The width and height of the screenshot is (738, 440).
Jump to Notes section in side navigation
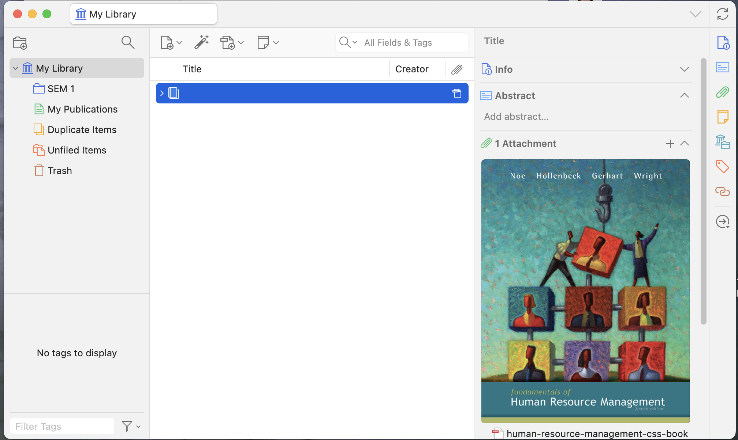722,117
